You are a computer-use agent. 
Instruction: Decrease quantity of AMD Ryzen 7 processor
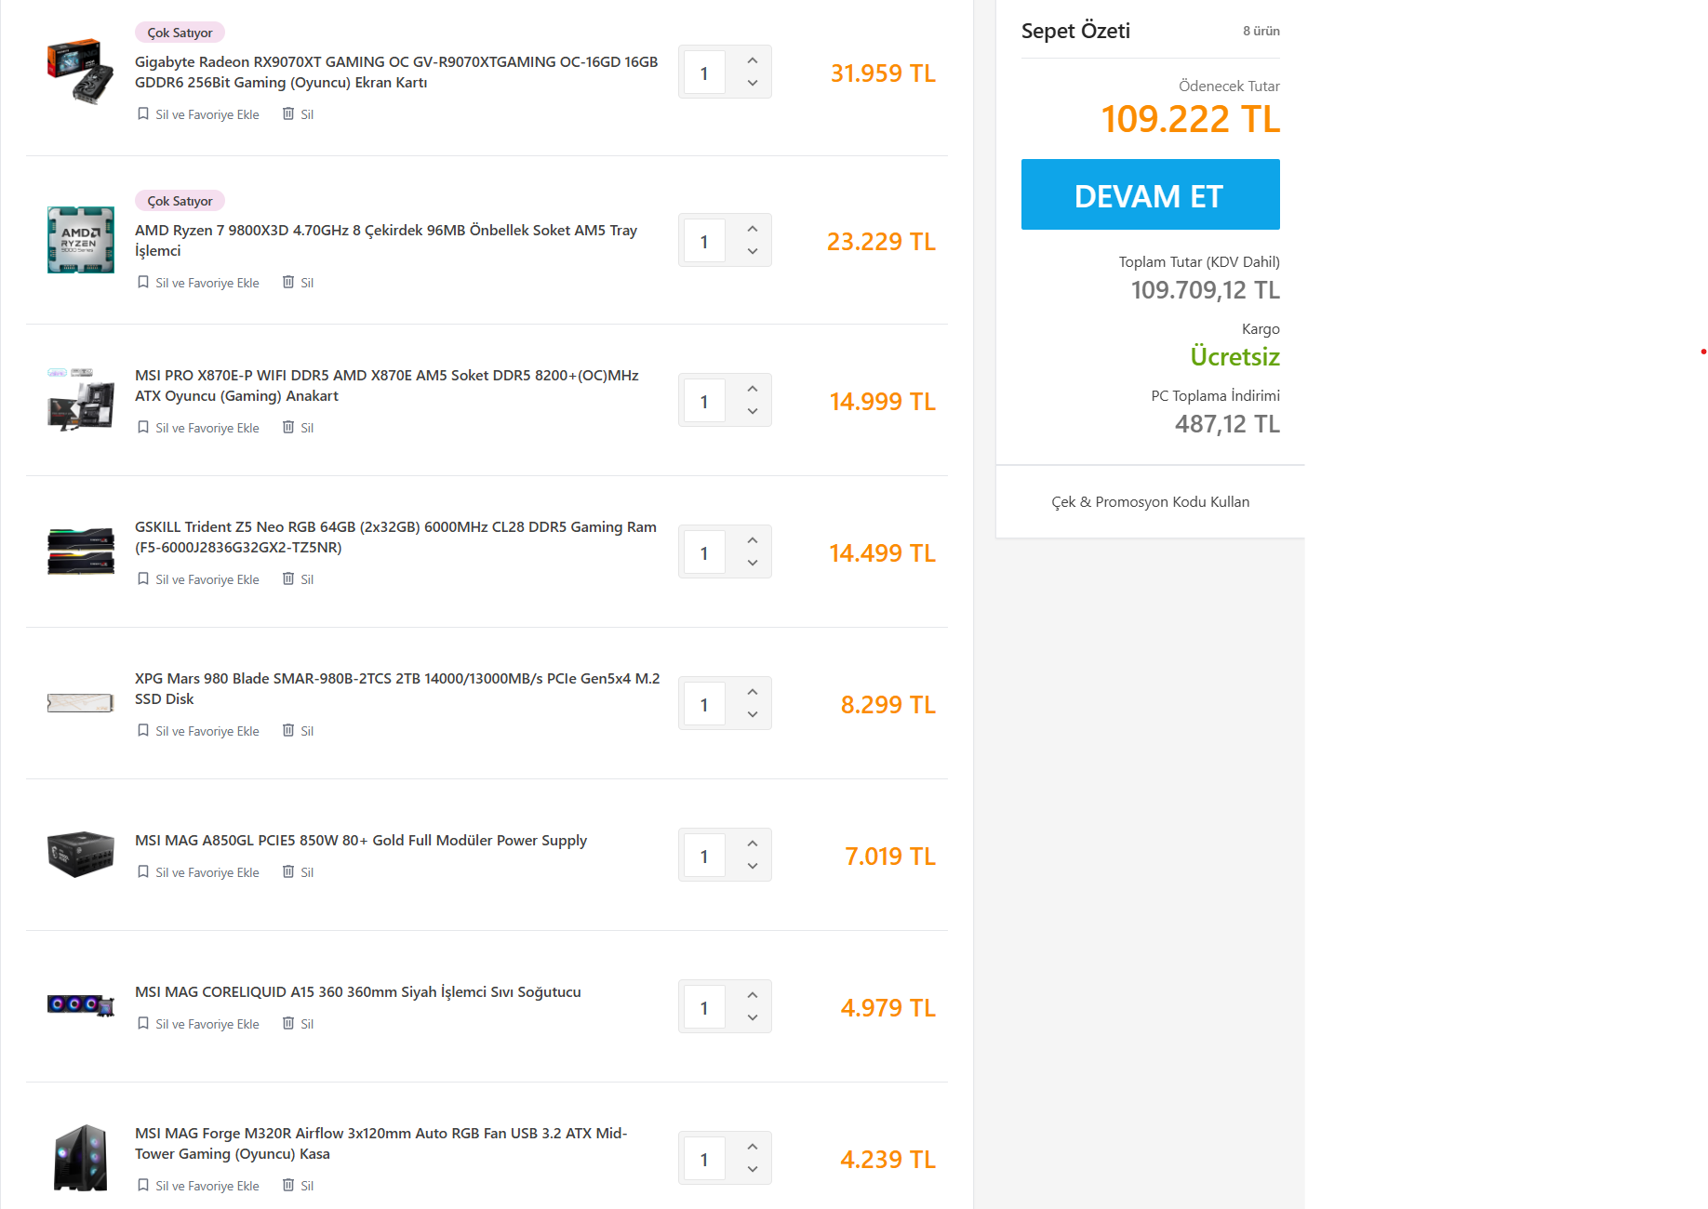tap(753, 251)
